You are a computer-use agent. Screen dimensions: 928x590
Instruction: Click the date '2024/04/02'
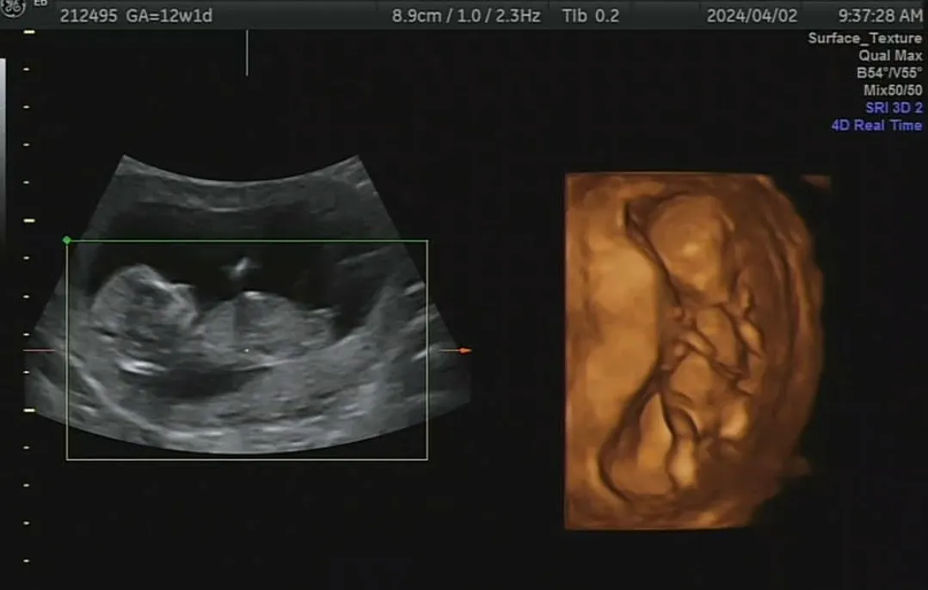(x=752, y=16)
